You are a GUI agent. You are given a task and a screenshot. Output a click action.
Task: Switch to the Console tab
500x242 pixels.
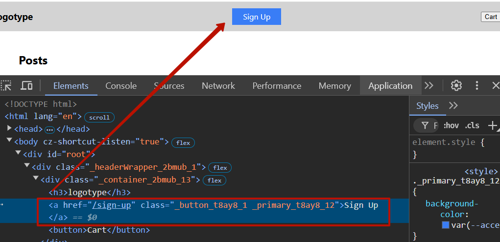point(121,86)
